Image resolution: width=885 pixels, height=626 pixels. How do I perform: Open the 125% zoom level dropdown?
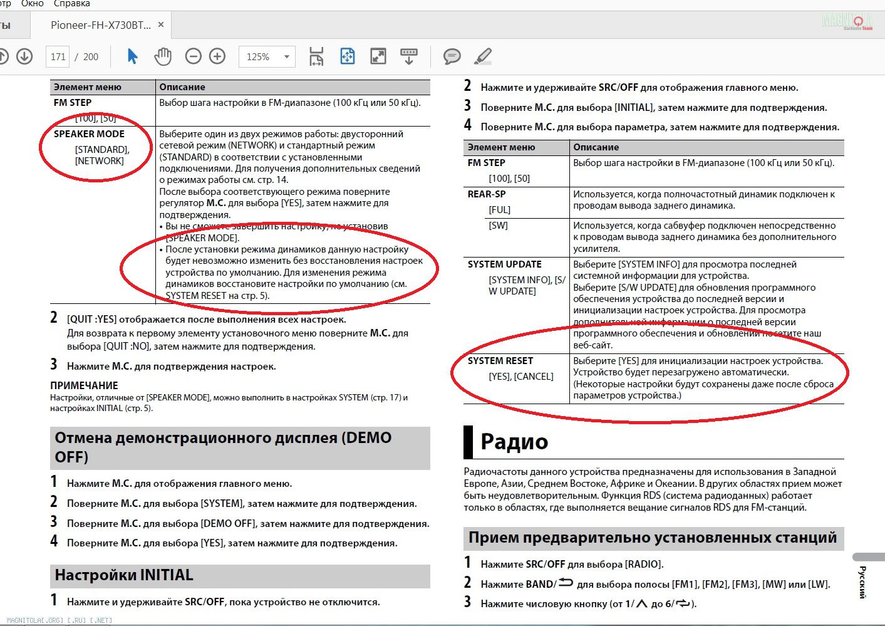[x=286, y=56]
